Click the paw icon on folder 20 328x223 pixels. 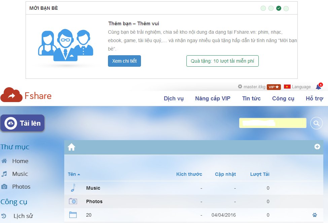[315, 215]
